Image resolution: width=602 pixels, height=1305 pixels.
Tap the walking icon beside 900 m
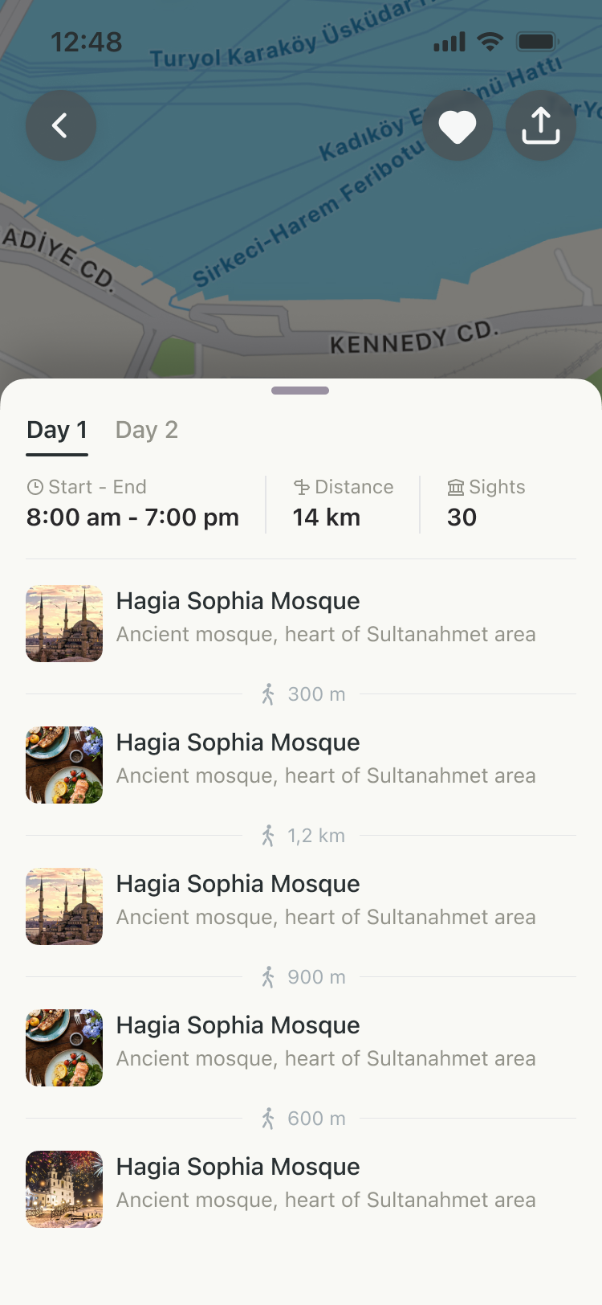coord(268,977)
